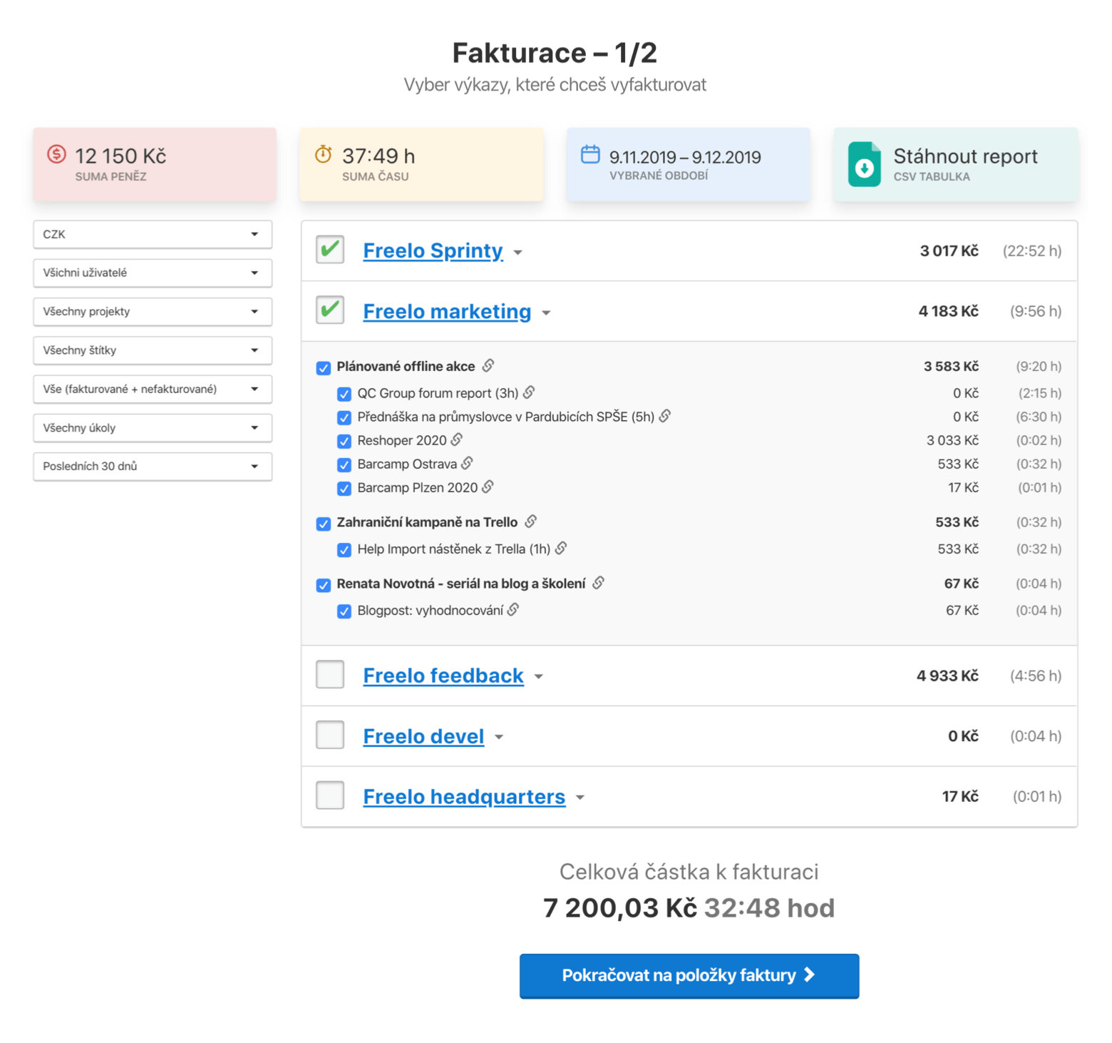Open link icon beside Help Import nástěnek
Viewport: 1112px width, 1043px height.
pyautogui.click(x=561, y=548)
